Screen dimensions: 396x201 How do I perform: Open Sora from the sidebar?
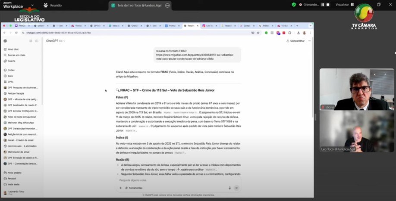10,75
